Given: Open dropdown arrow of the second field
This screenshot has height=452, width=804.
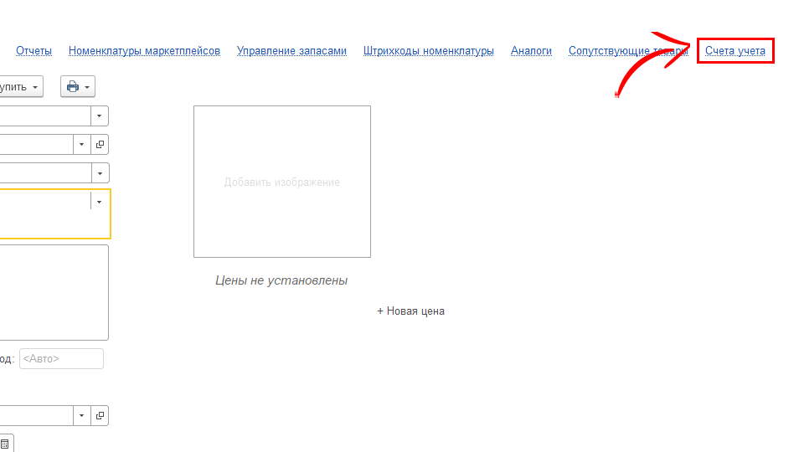Looking at the screenshot, I should coord(81,145).
